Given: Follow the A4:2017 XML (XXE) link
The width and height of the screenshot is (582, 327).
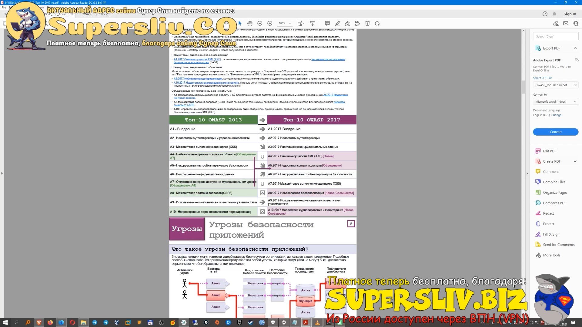Looking at the screenshot, I should point(197,59).
